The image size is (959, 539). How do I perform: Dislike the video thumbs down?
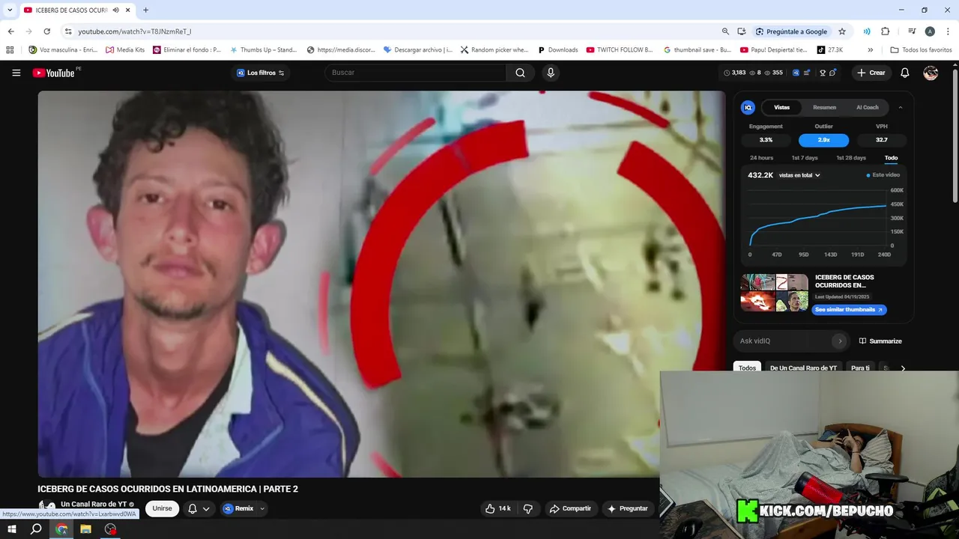point(528,508)
